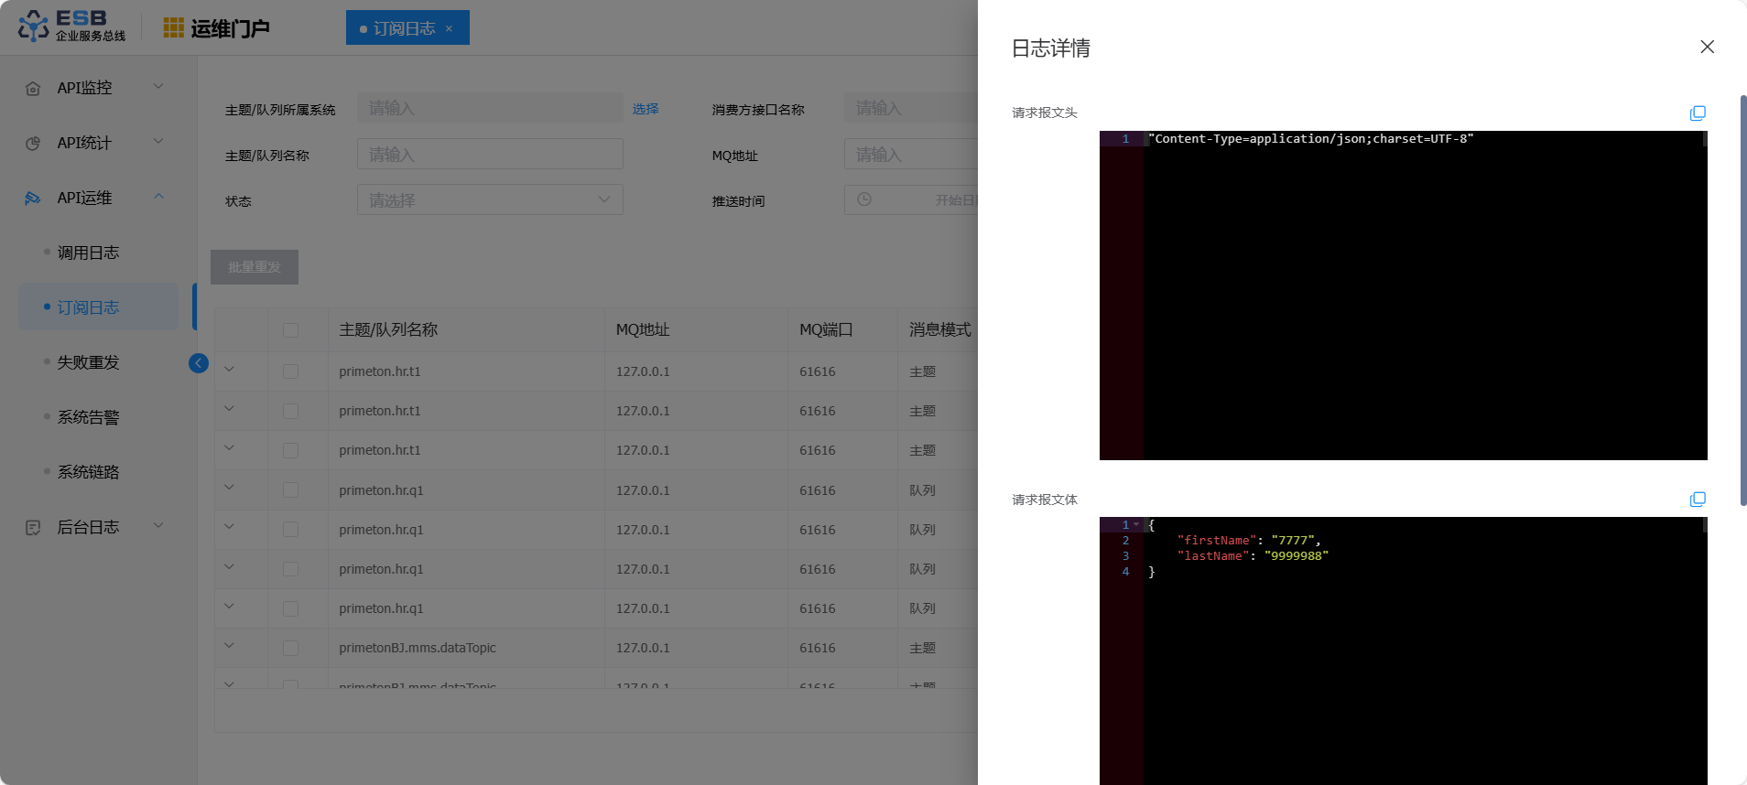Select 订阅日志 in the sidebar menu

click(x=98, y=307)
